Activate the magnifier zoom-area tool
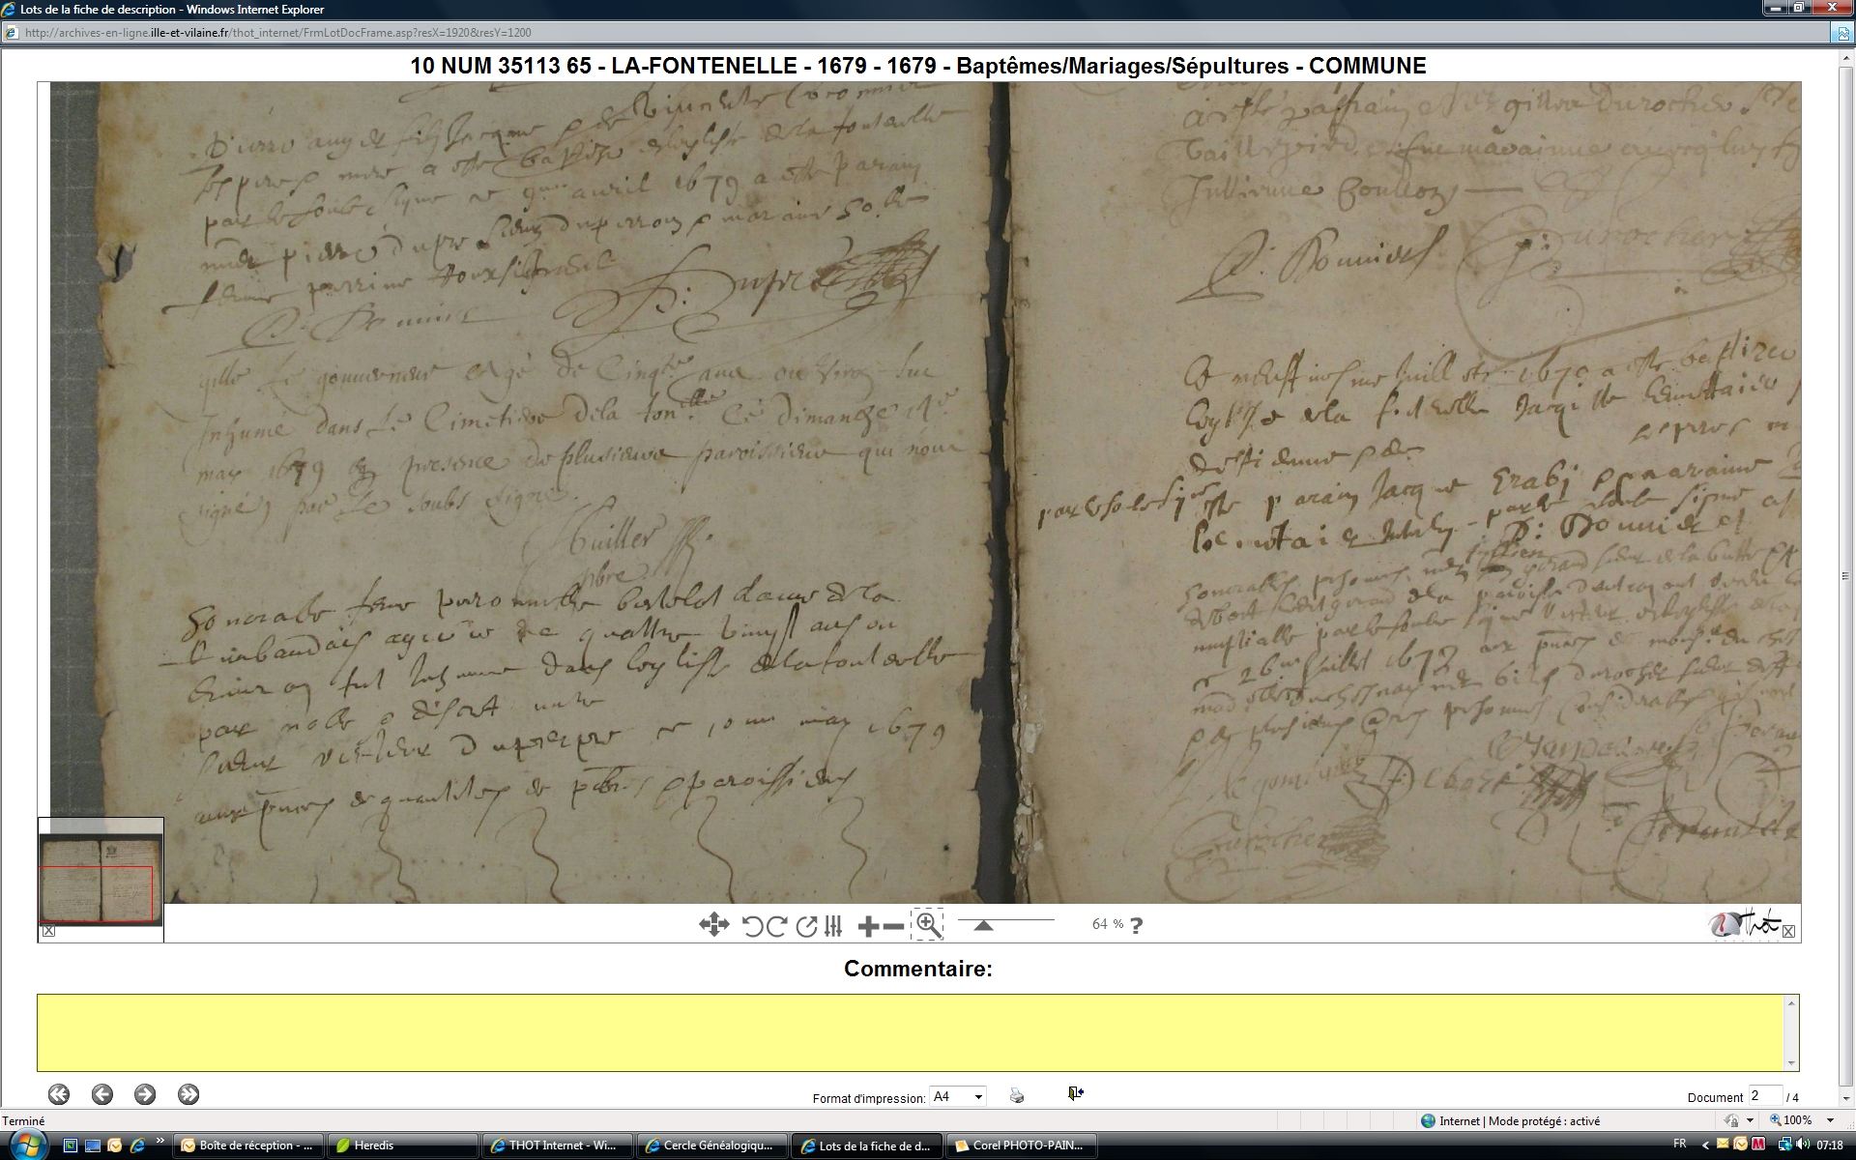The width and height of the screenshot is (1856, 1160). click(x=928, y=925)
